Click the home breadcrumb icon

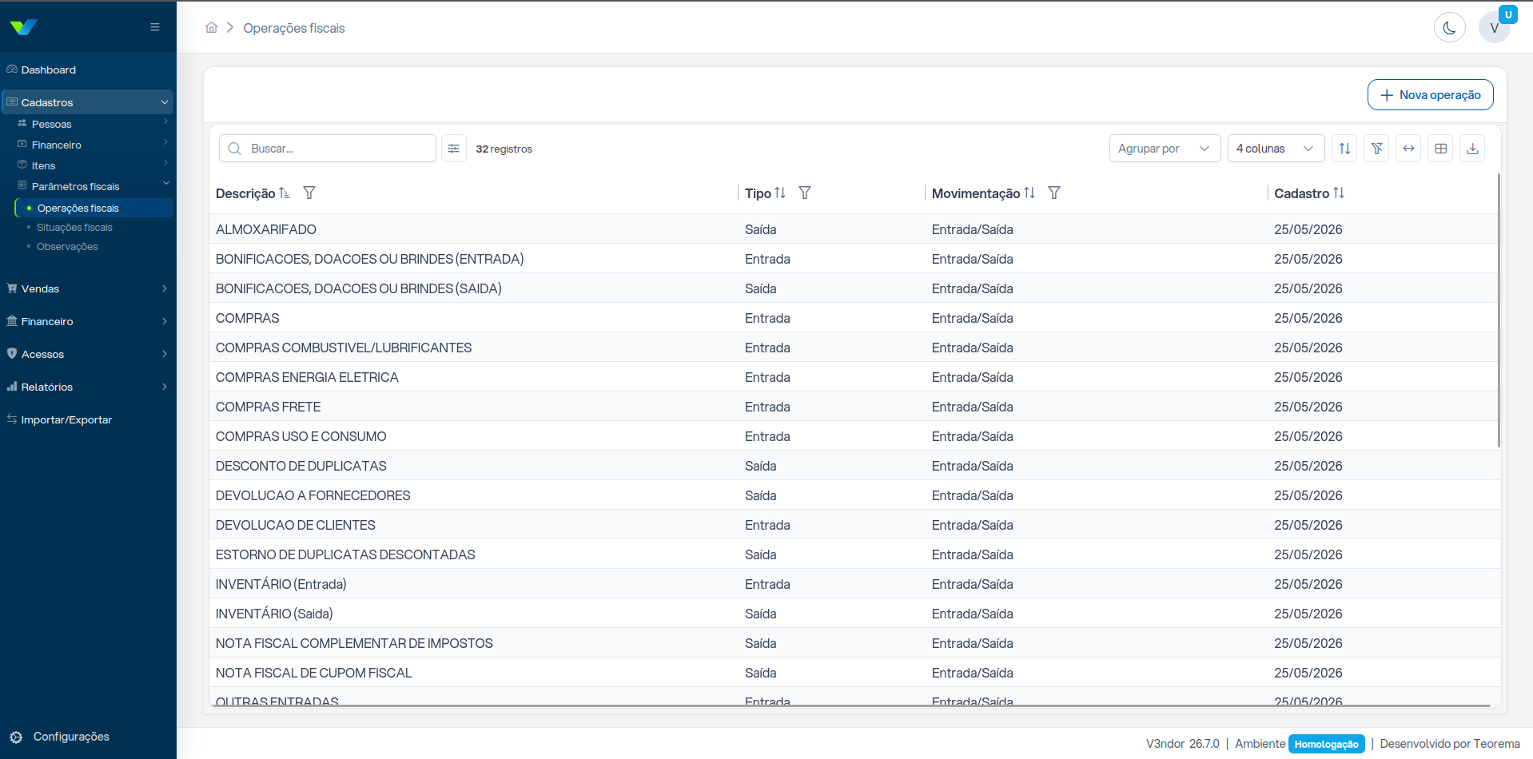pyautogui.click(x=211, y=28)
